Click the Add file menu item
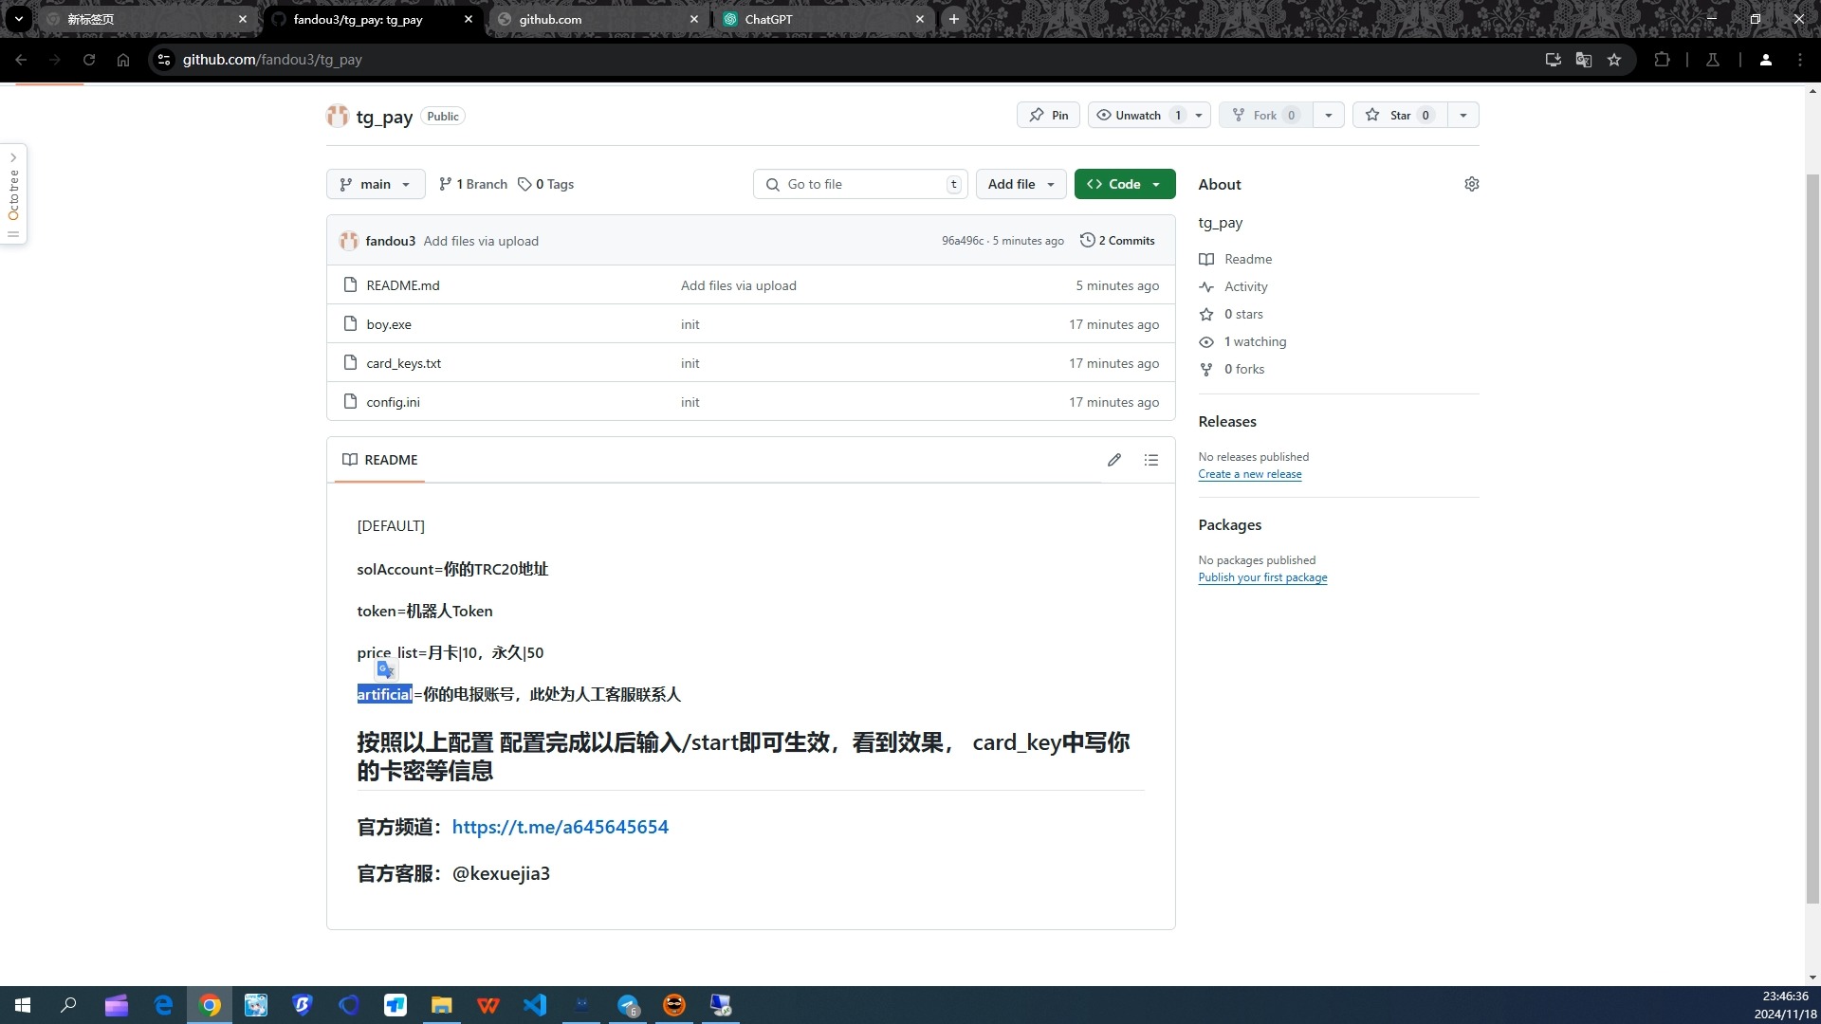 (x=1017, y=184)
